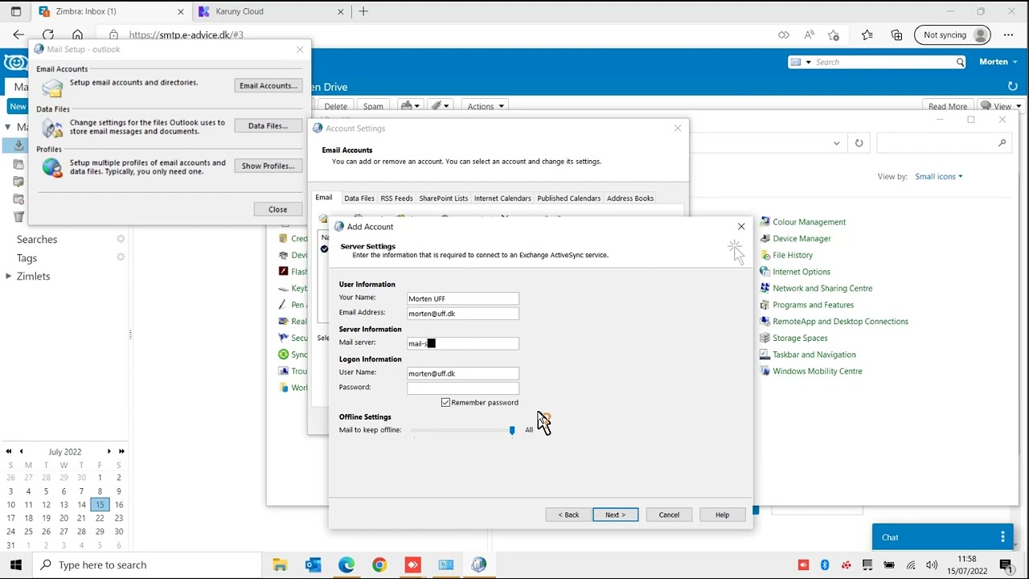The width and height of the screenshot is (1029, 579).
Task: Open Internet Options in Control Panel
Action: pos(801,272)
